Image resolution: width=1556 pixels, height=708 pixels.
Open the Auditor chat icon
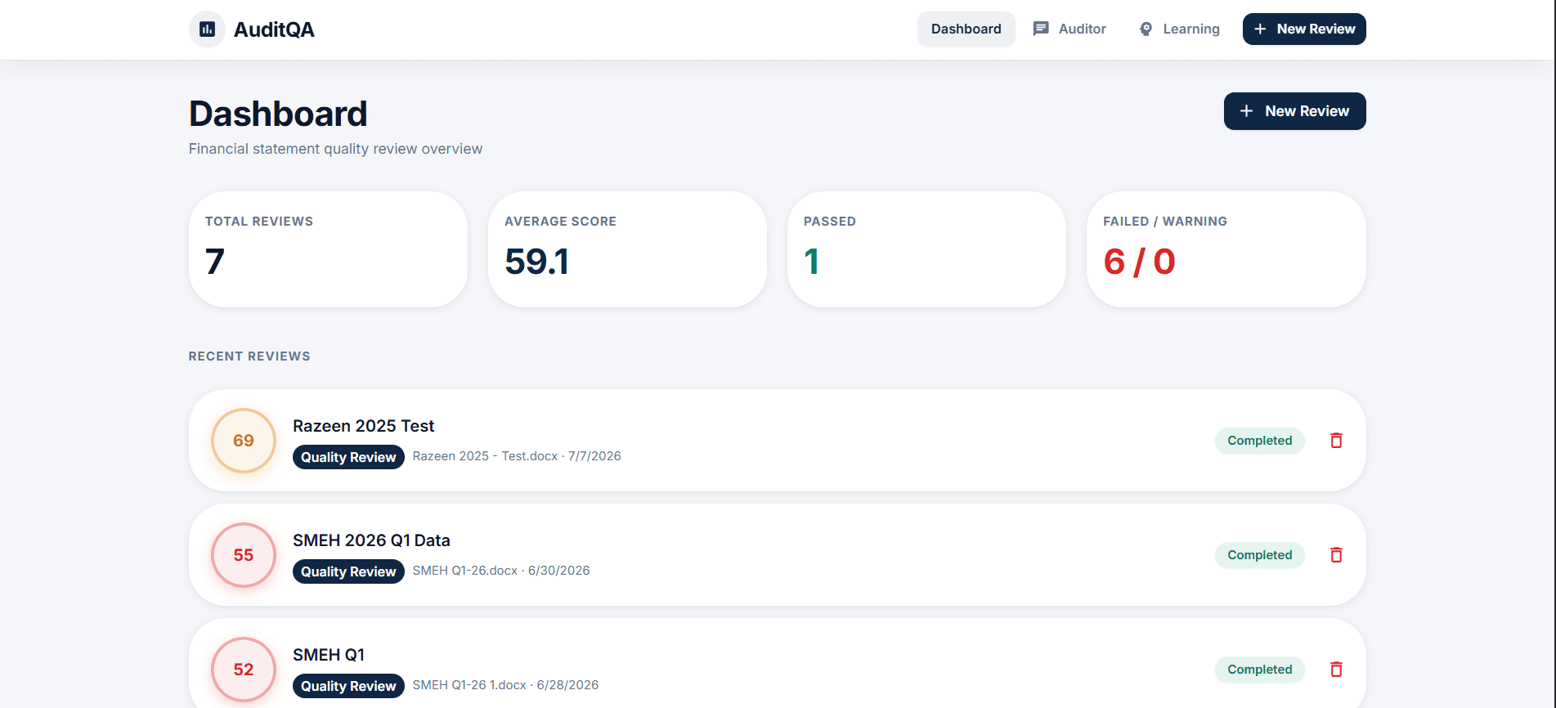(x=1041, y=29)
